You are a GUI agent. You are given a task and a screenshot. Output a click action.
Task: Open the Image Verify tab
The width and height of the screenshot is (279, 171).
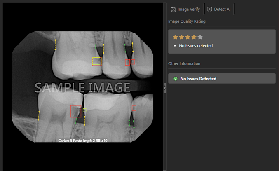pos(185,9)
